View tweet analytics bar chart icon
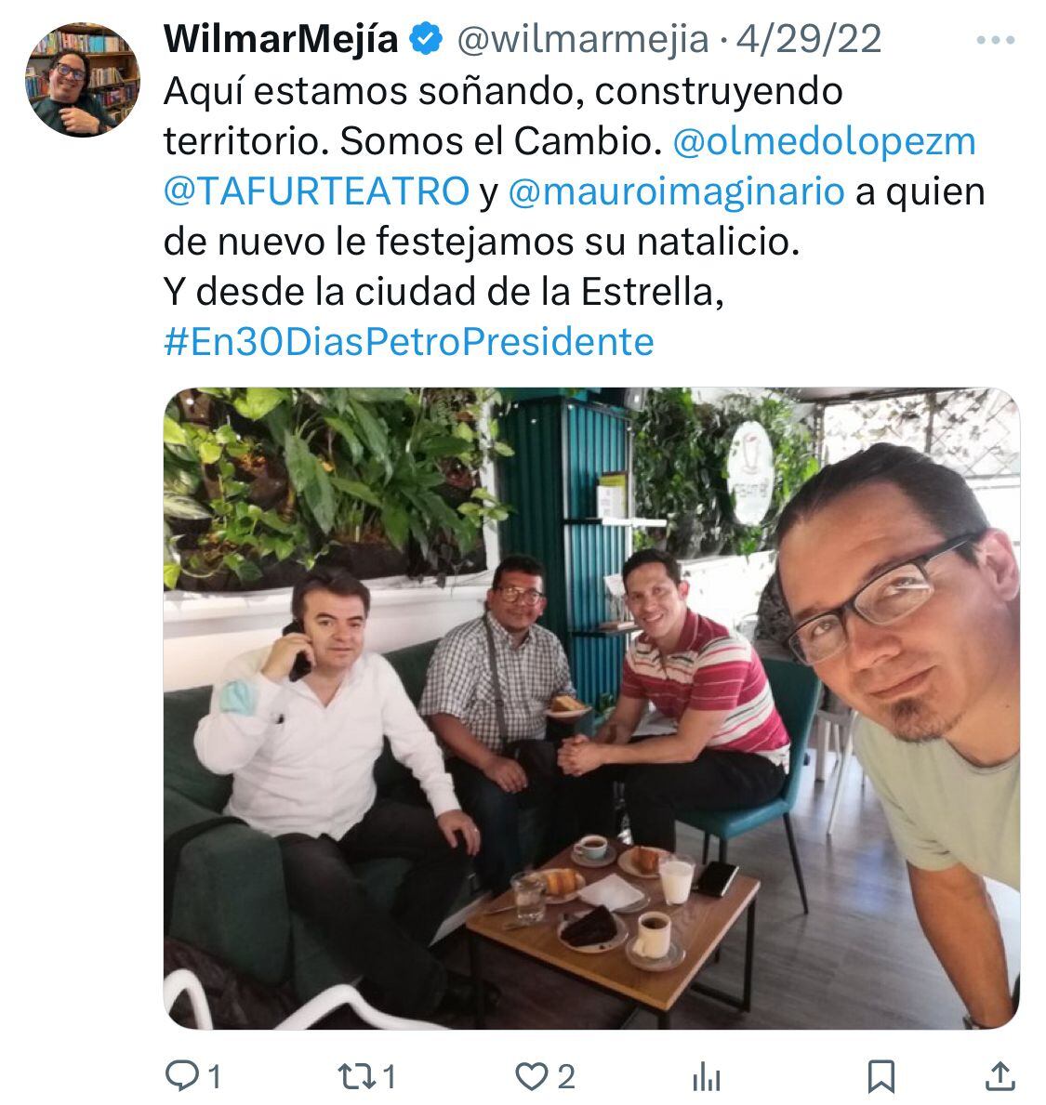Image resolution: width=1046 pixels, height=1105 pixels. pyautogui.click(x=707, y=1077)
